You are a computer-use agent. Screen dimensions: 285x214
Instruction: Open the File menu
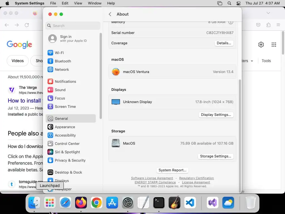click(x=53, y=3)
